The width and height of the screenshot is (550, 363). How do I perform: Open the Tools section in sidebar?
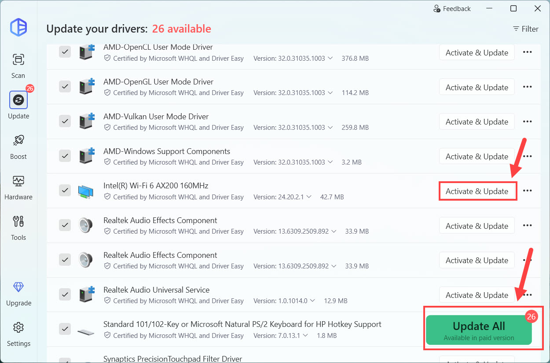pyautogui.click(x=18, y=227)
